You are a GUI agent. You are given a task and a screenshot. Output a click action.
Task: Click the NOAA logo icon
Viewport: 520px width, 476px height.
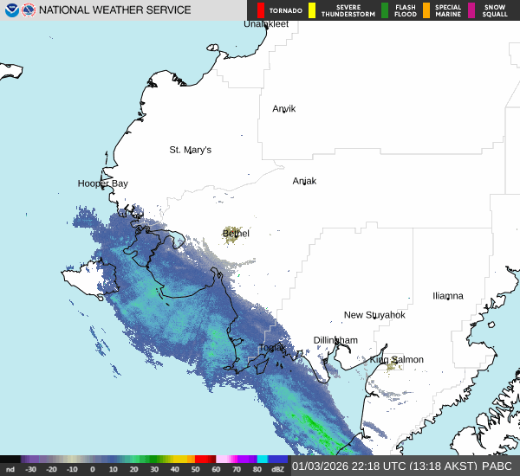pos(12,10)
